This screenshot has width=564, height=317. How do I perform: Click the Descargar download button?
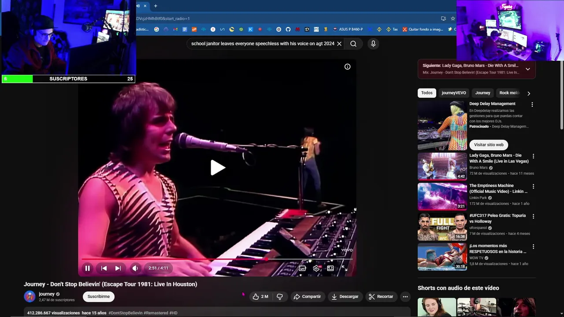pos(345,297)
